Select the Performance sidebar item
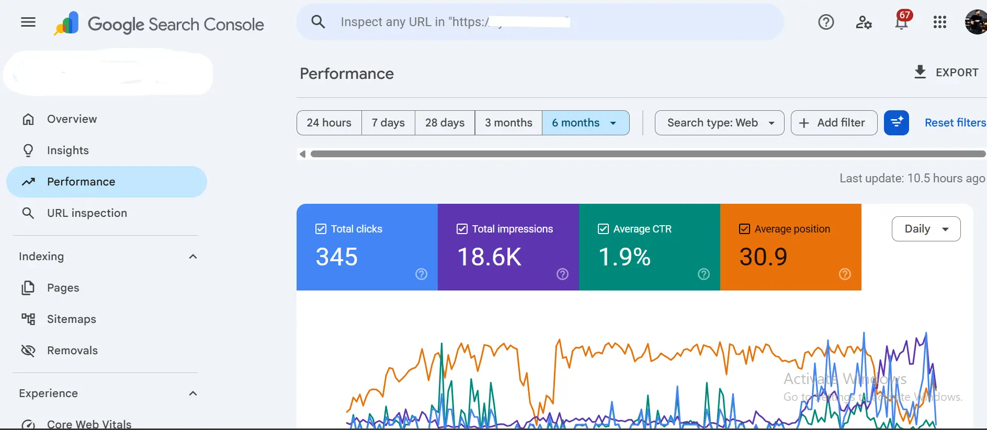 pos(107,182)
